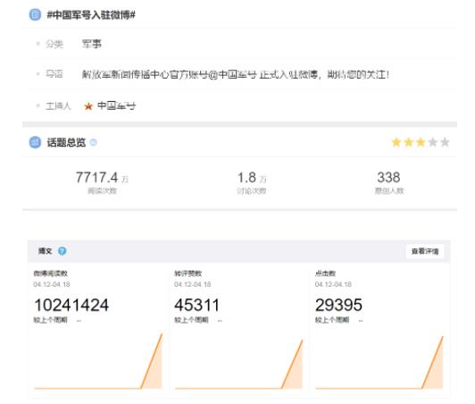475x404 pixels.
Task: Open the info icon next to 话题总览
Action: coord(94,142)
